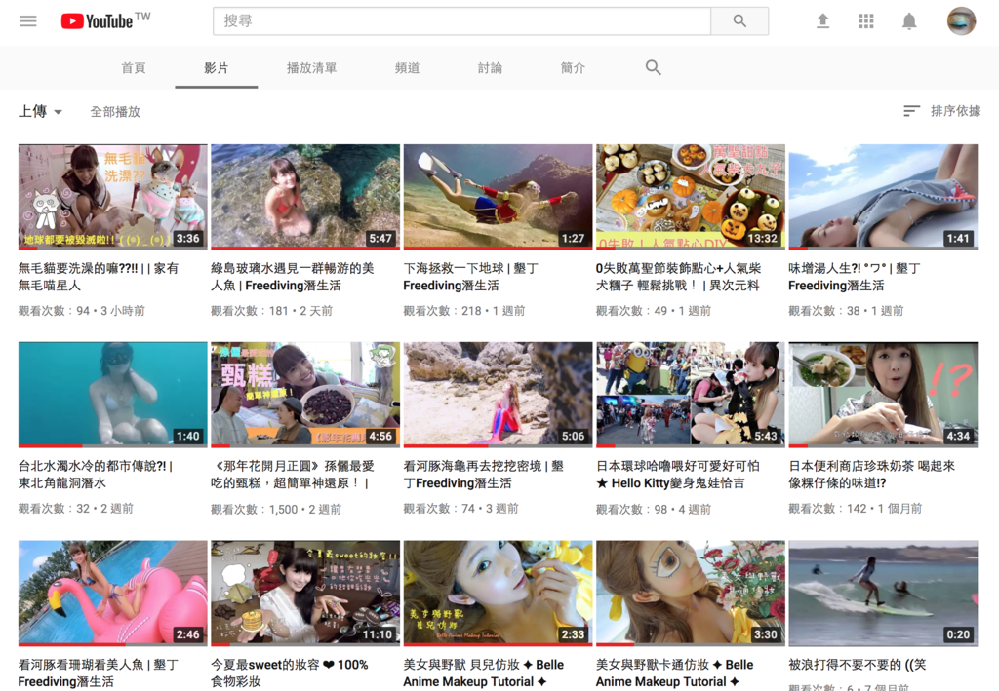The height and width of the screenshot is (691, 999).
Task: Open title 美女與野獸卡通仿妝
Action: click(675, 673)
